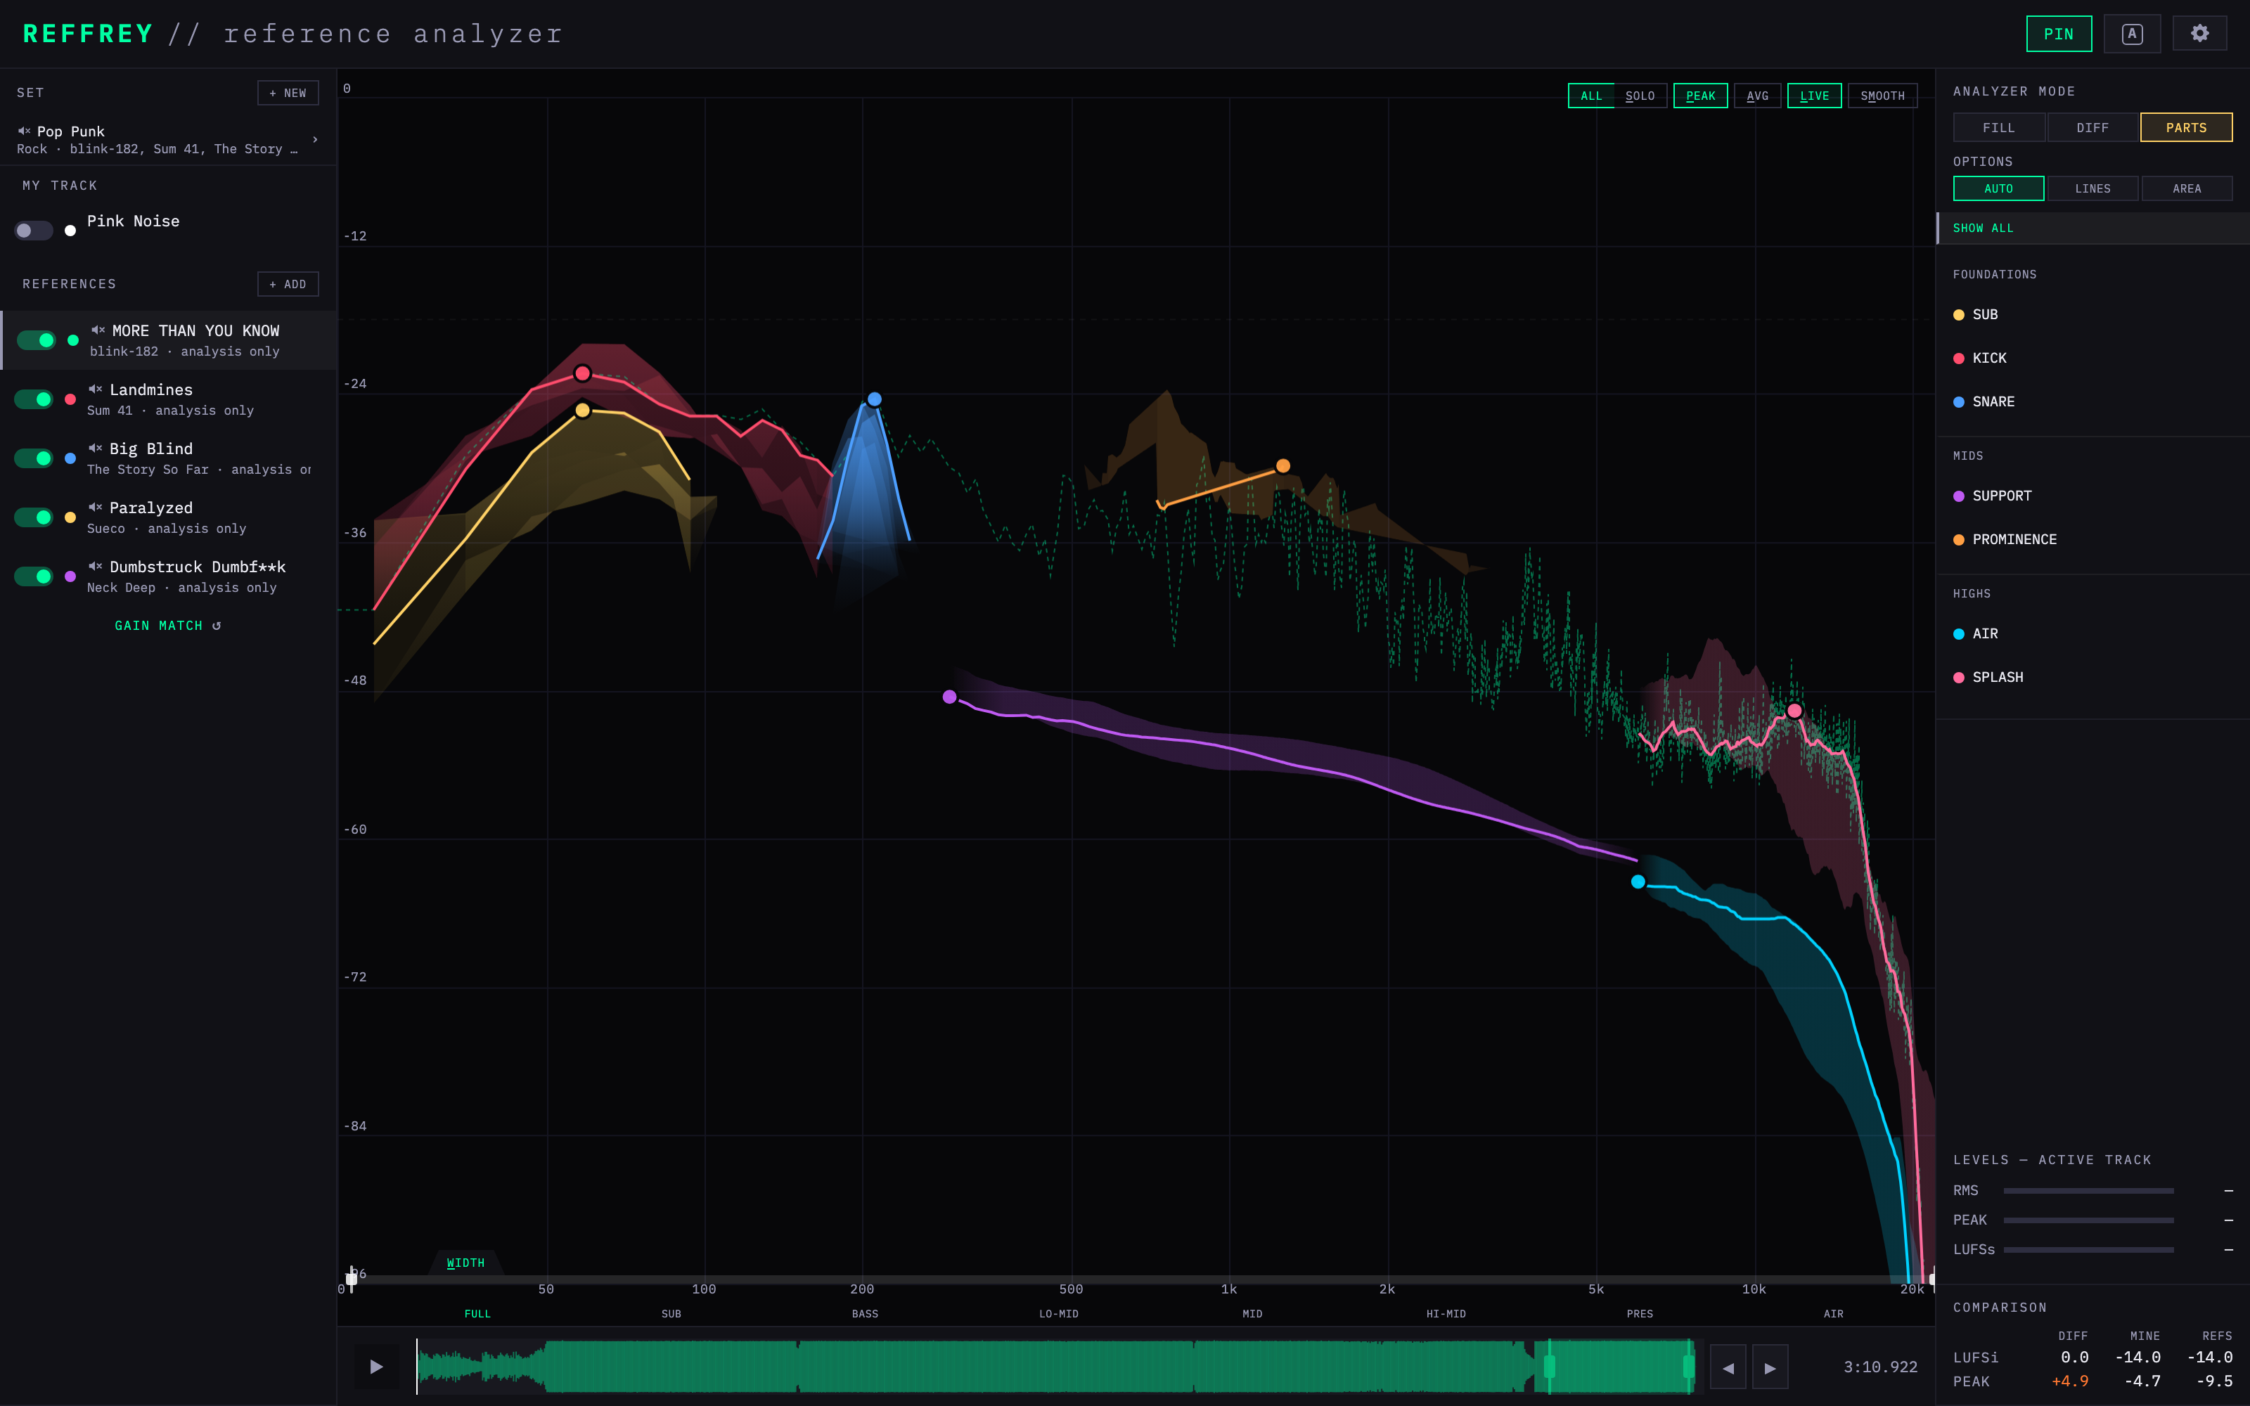The image size is (2250, 1406).
Task: Click the blue SNARE peak handle
Action: [874, 399]
